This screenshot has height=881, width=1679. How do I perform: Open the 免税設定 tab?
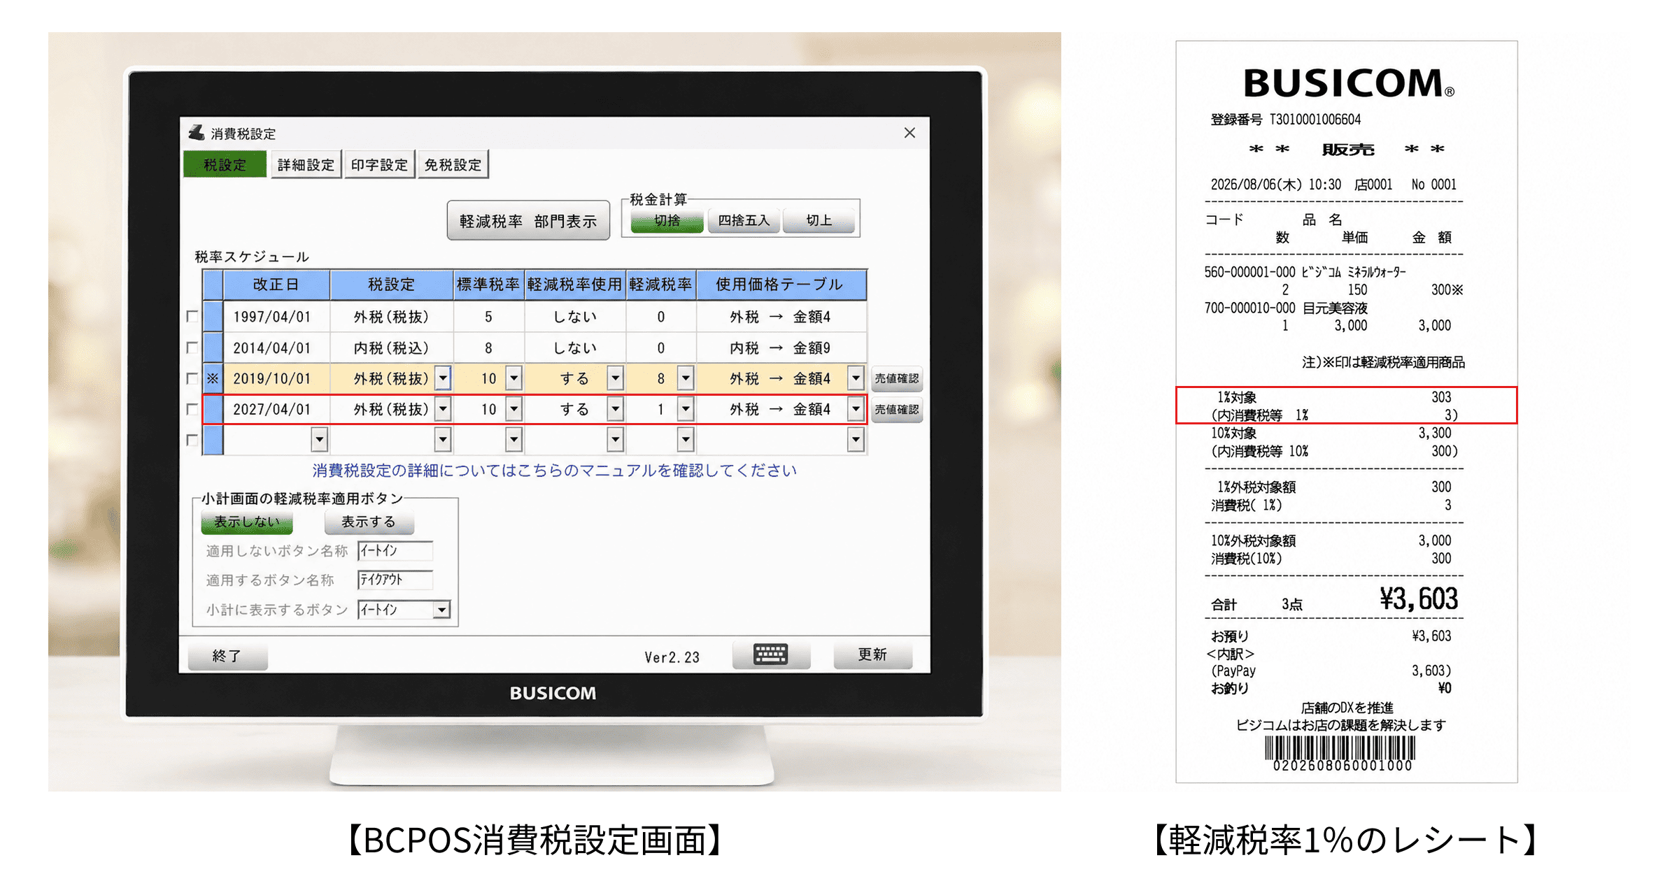453,165
